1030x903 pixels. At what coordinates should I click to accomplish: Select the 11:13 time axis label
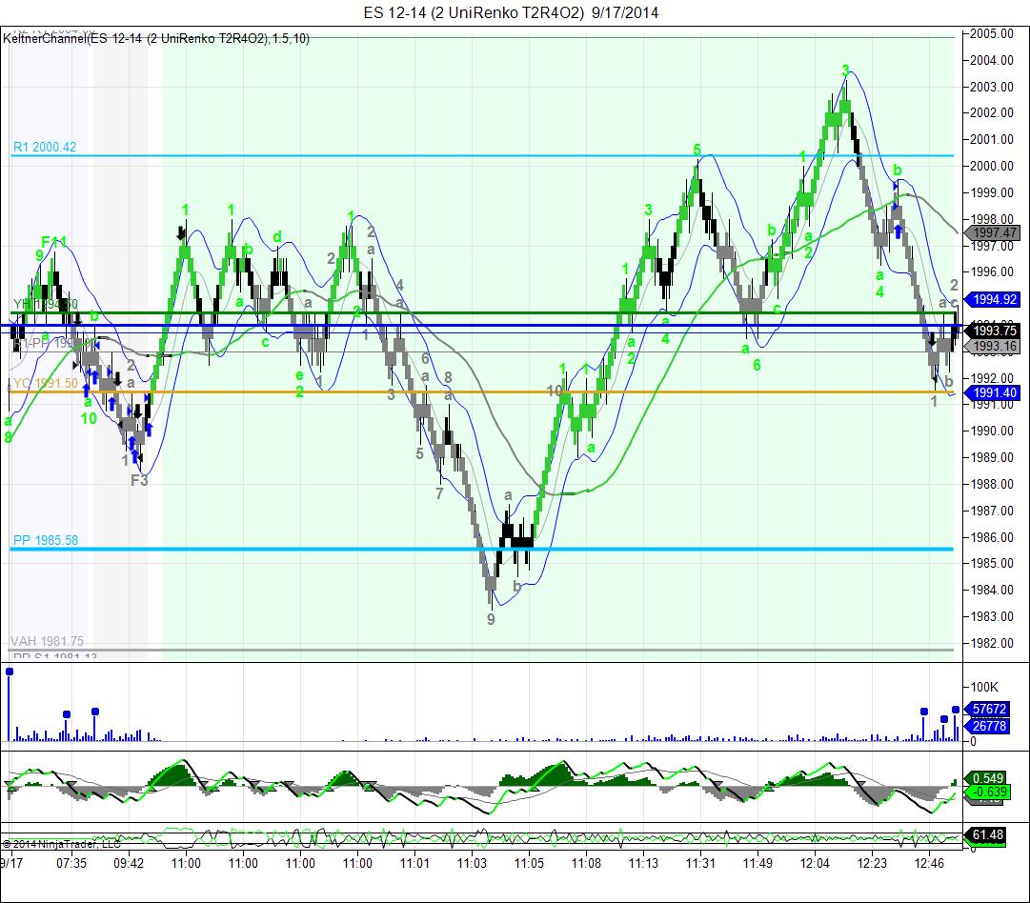pos(643,863)
